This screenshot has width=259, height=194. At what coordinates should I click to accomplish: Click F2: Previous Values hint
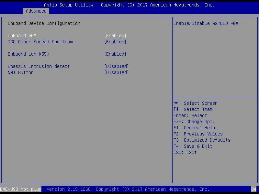[198, 134]
